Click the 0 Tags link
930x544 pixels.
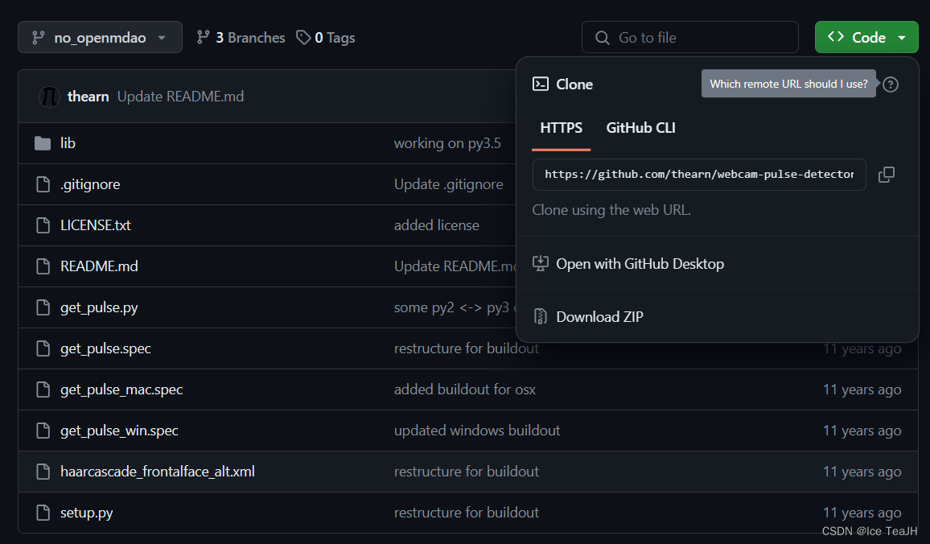tap(326, 37)
